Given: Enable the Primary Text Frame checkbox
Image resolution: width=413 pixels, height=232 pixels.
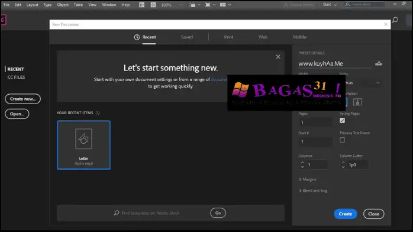Looking at the screenshot, I should pos(342,140).
